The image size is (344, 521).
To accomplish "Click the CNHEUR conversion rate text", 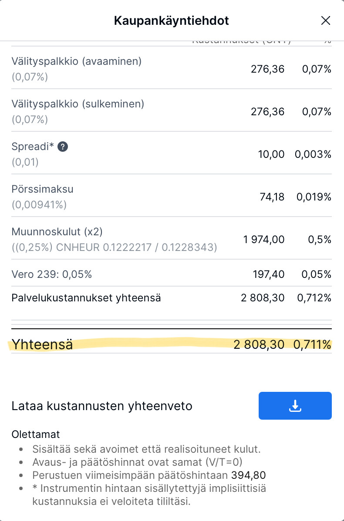I will tap(114, 247).
